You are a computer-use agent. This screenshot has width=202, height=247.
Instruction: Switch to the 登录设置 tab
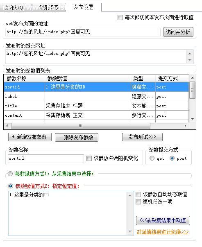(x=48, y=7)
